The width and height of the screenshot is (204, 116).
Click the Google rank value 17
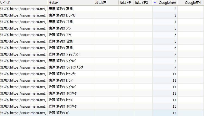point(174,113)
